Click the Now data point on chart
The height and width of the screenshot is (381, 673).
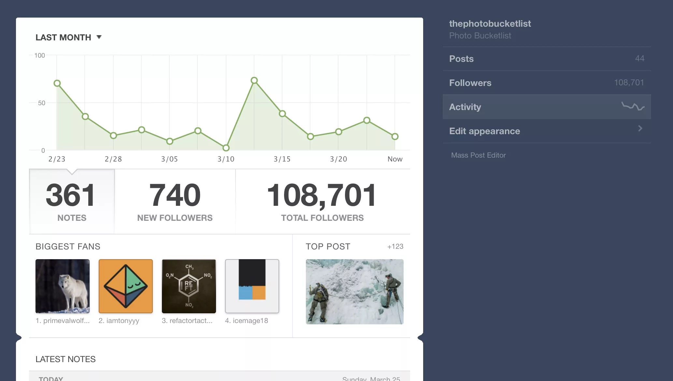click(395, 136)
